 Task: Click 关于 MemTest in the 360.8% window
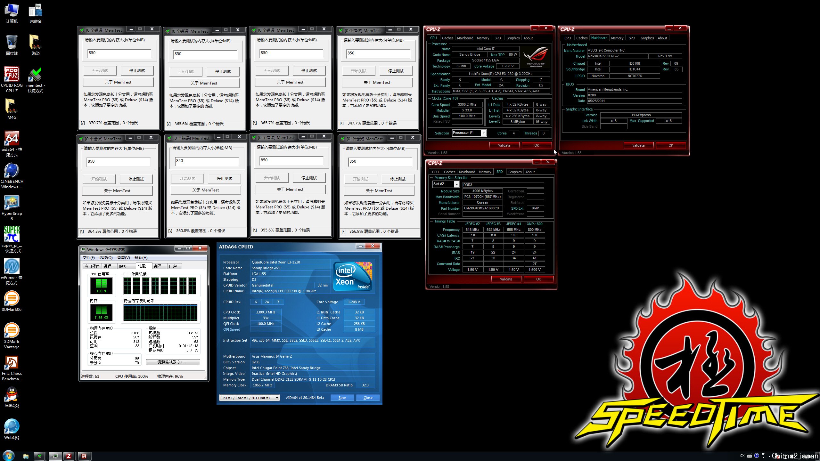[x=205, y=190]
